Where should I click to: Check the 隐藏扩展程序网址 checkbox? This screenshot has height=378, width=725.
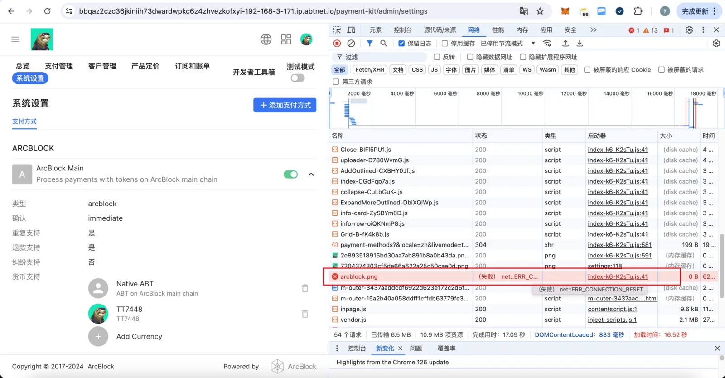(523, 57)
